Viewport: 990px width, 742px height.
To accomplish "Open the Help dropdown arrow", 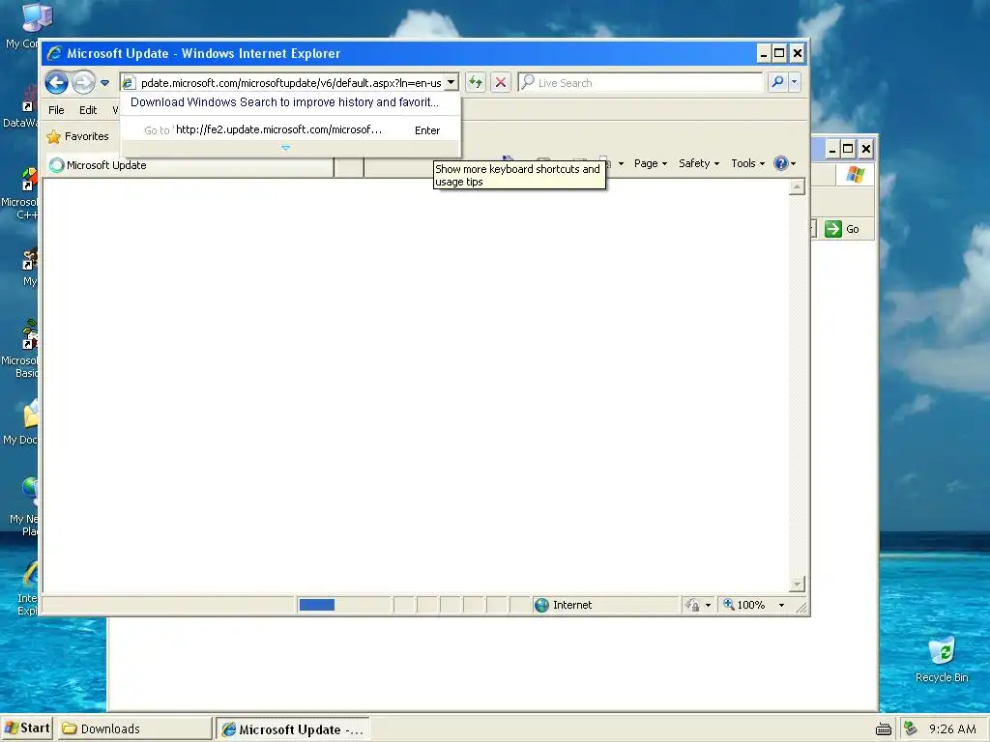I will (794, 164).
